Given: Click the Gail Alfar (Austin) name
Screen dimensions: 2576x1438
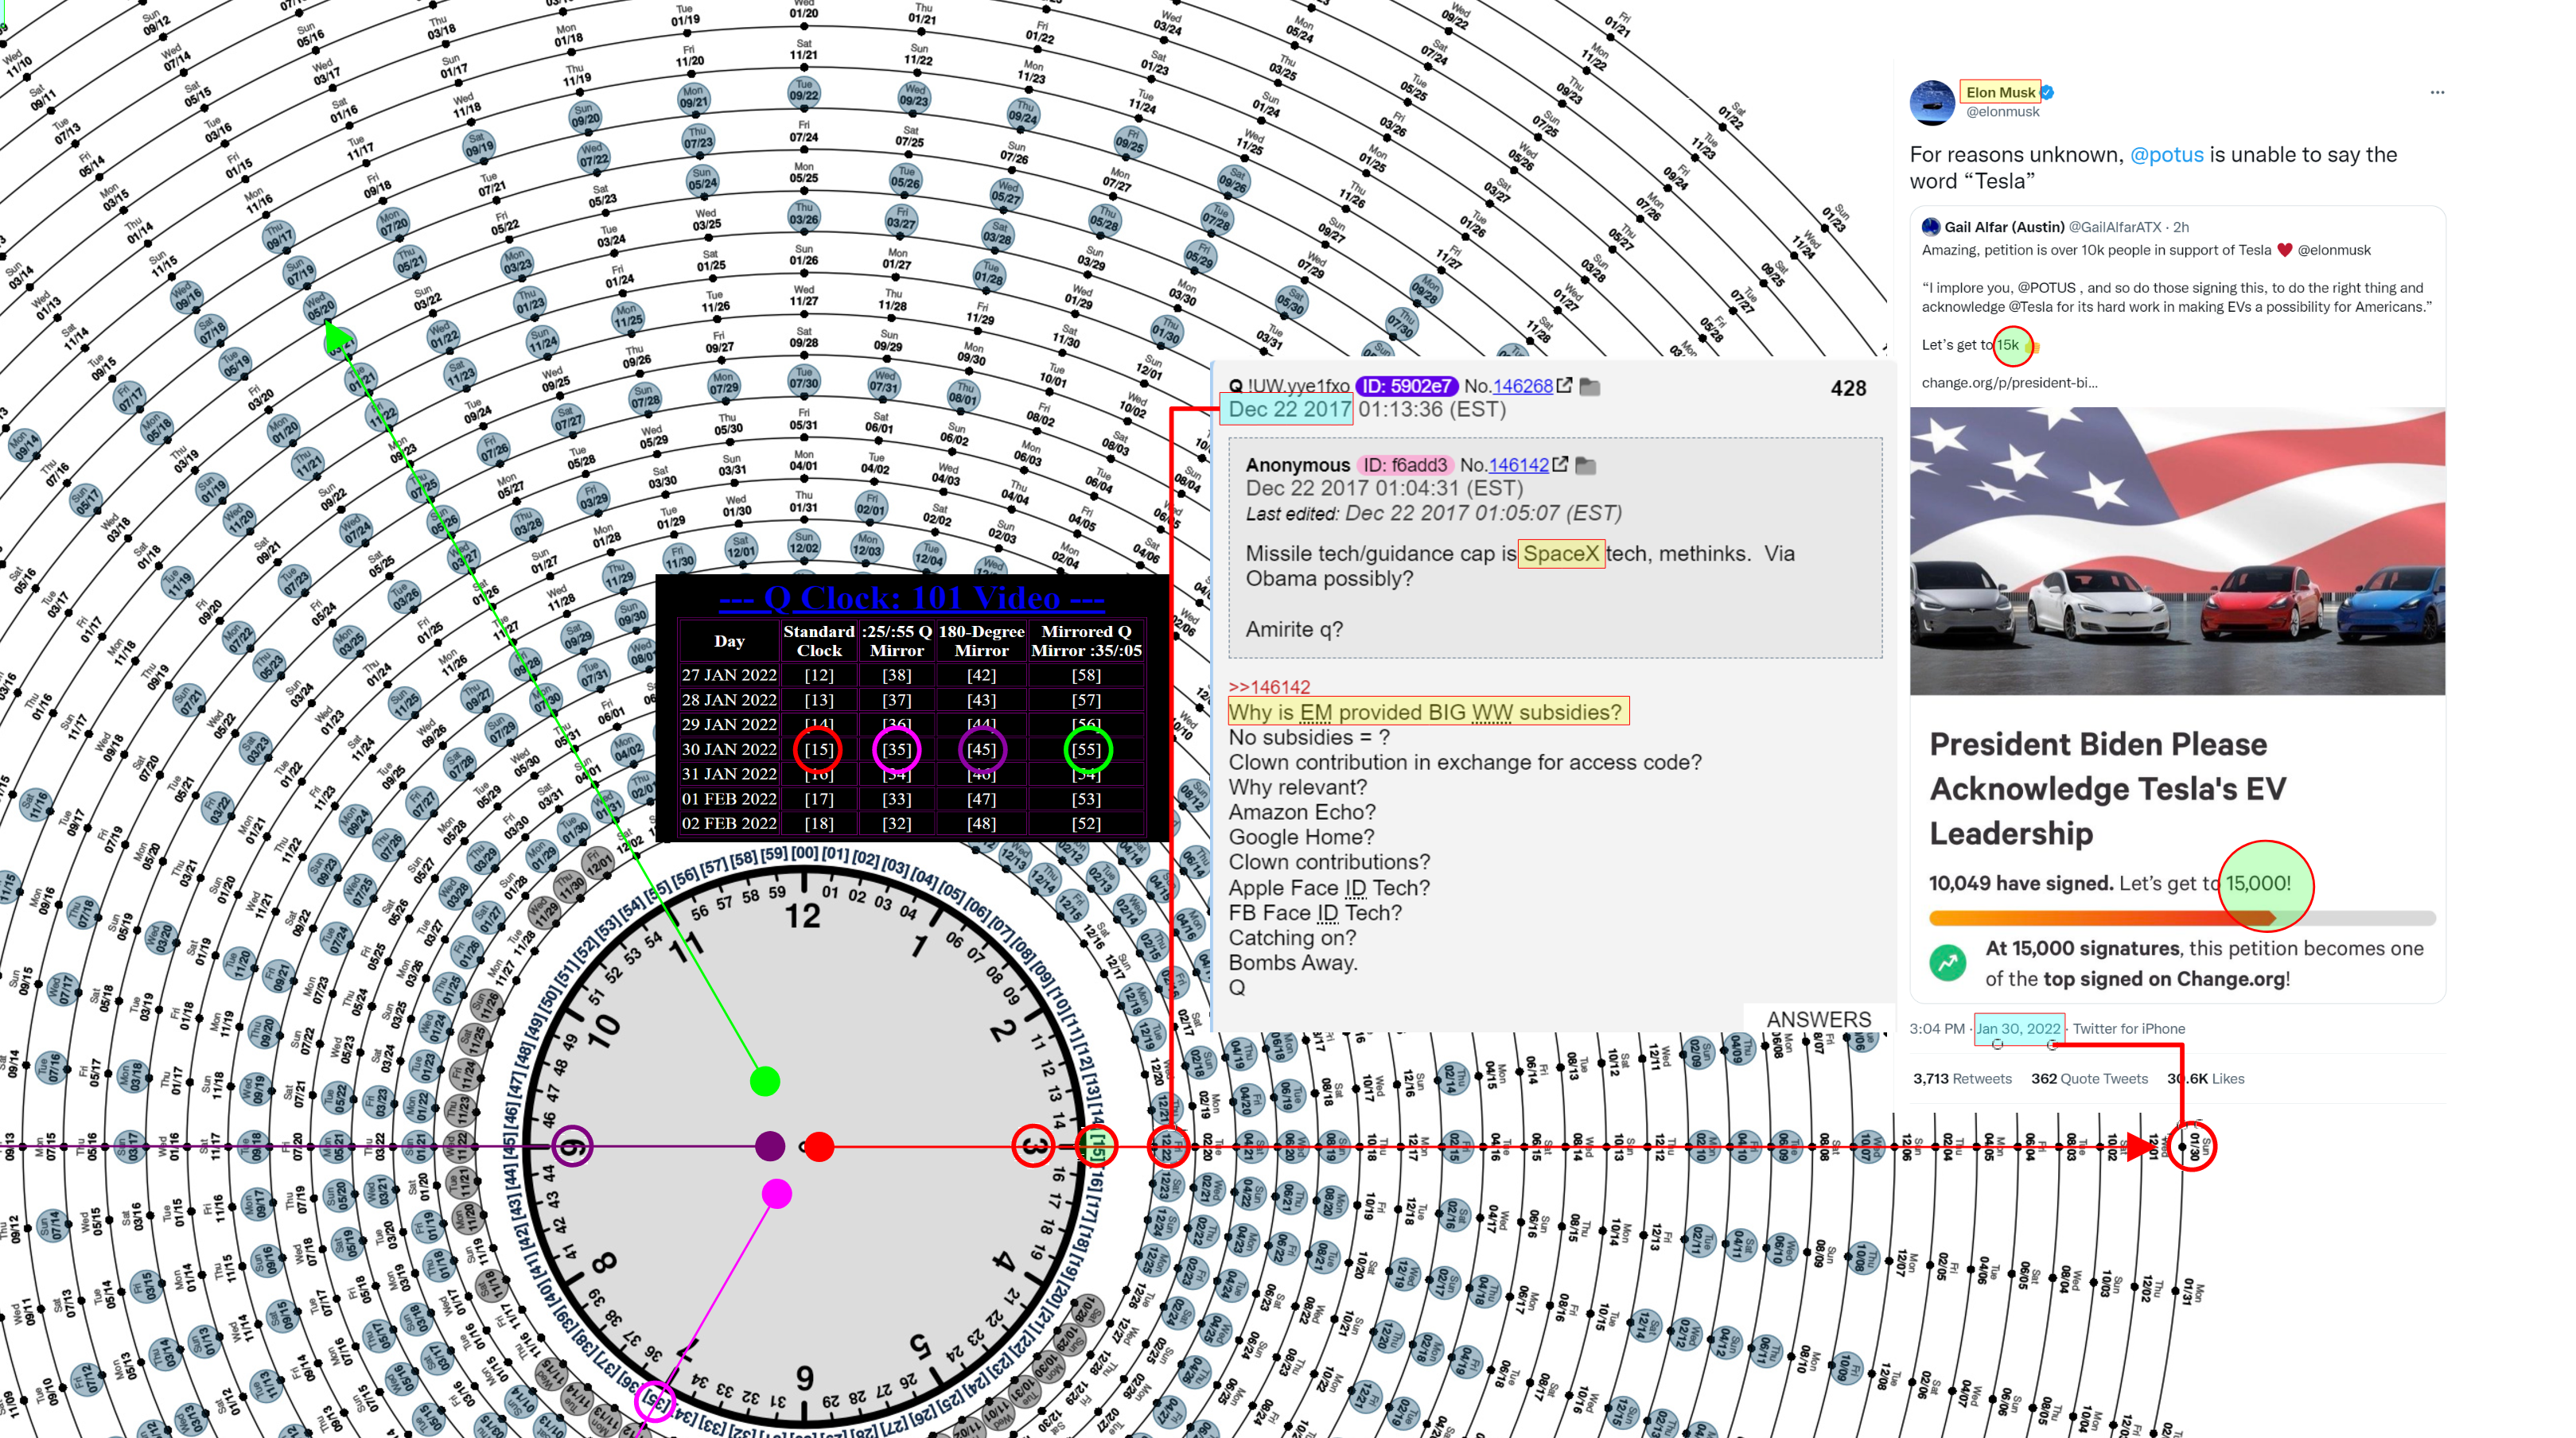Looking at the screenshot, I should point(2004,227).
